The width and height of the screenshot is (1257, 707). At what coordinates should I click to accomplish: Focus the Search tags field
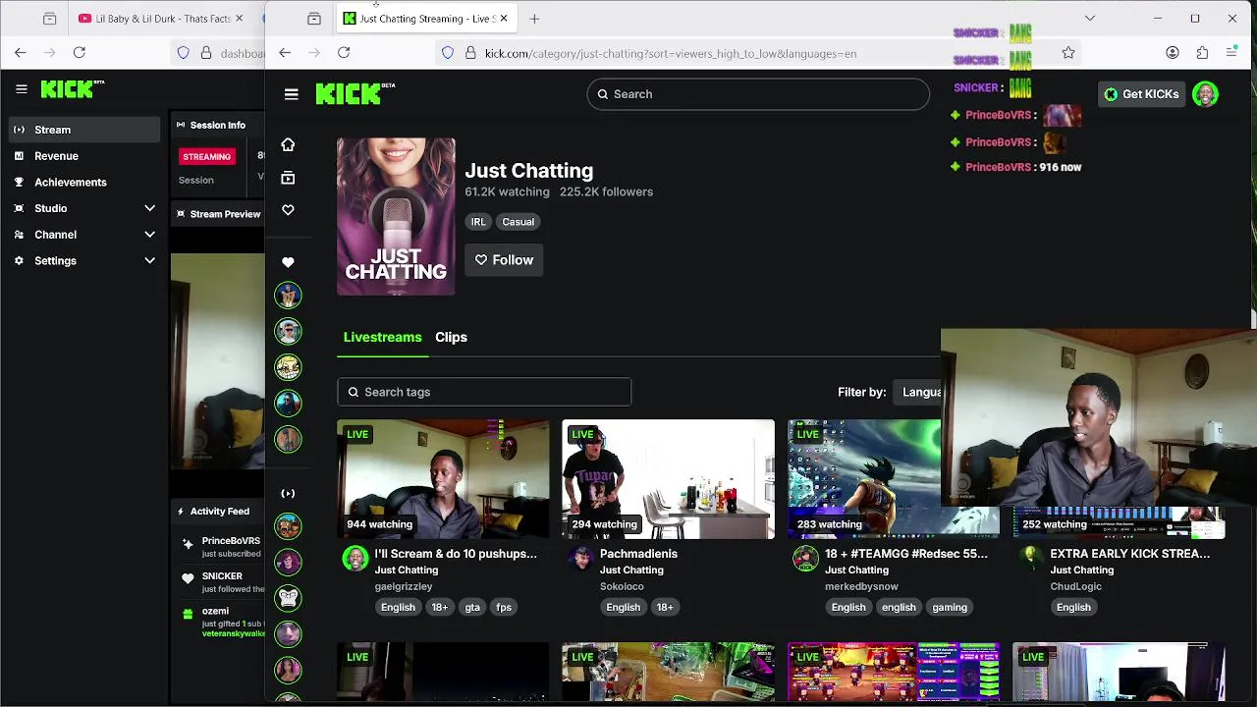(x=484, y=392)
